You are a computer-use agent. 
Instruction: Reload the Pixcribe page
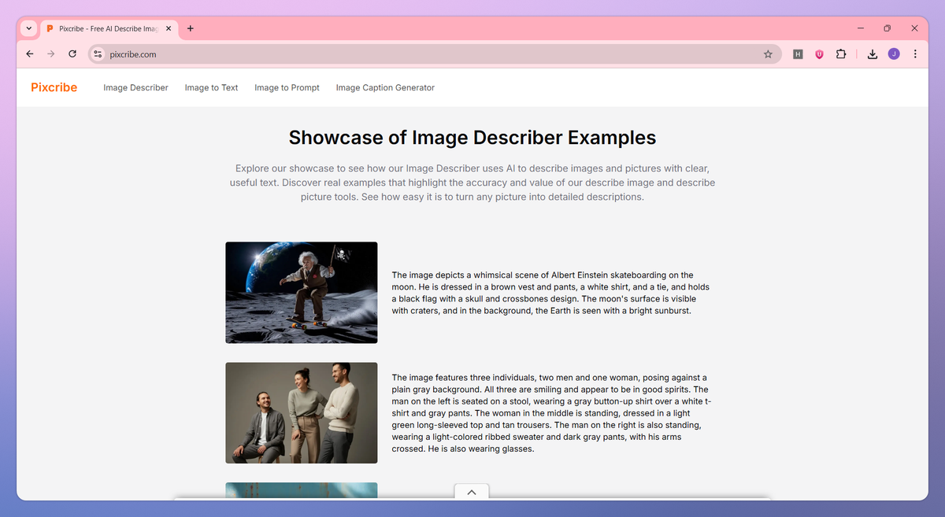tap(72, 54)
